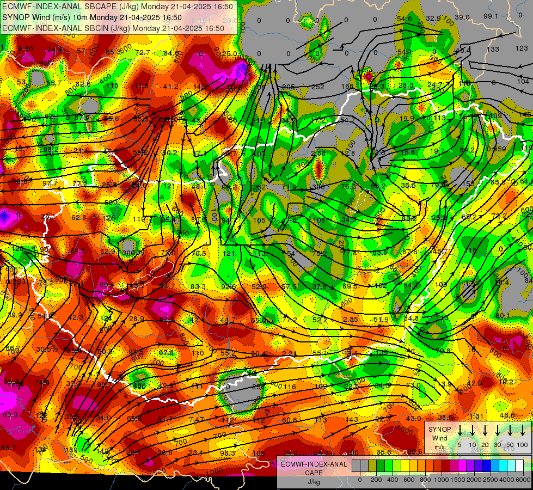Click the '72.7' station value on map
The height and width of the screenshot is (490, 533).
143,53
